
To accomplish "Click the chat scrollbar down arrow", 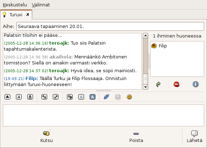I will coord(145,87).
